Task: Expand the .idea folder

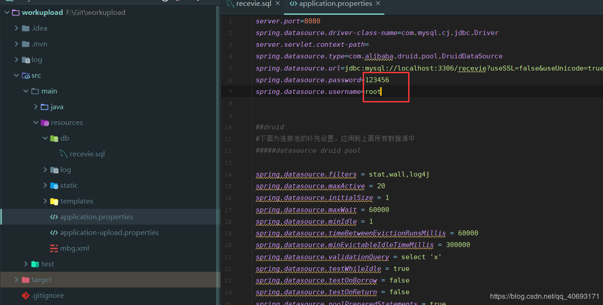Action: 16,28
